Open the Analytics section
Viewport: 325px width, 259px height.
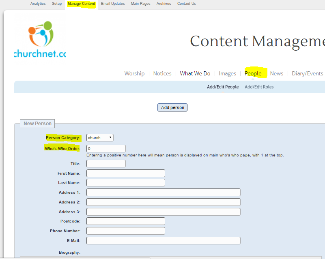coord(38,4)
